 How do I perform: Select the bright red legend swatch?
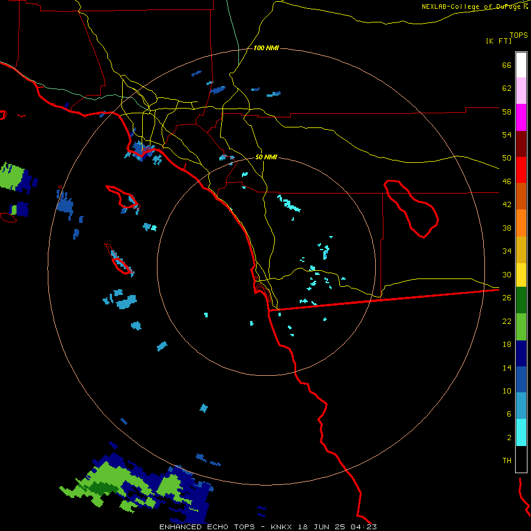521,170
